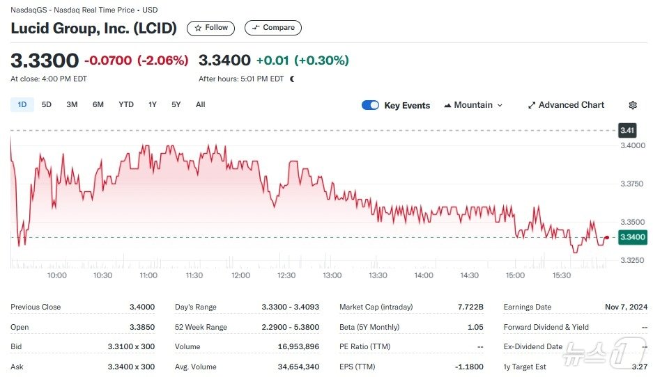The height and width of the screenshot is (377, 653).
Task: Toggle the Key Events switch
Action: point(371,105)
